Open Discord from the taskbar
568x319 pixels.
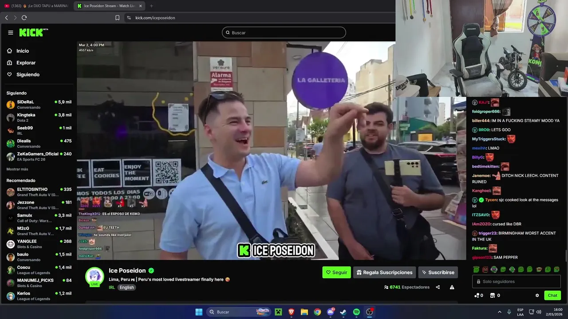click(x=331, y=312)
